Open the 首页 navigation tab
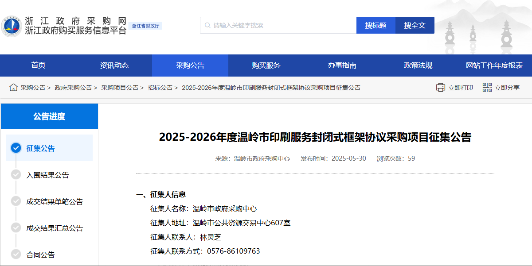Screen dimensions: 532x266 tap(38, 66)
